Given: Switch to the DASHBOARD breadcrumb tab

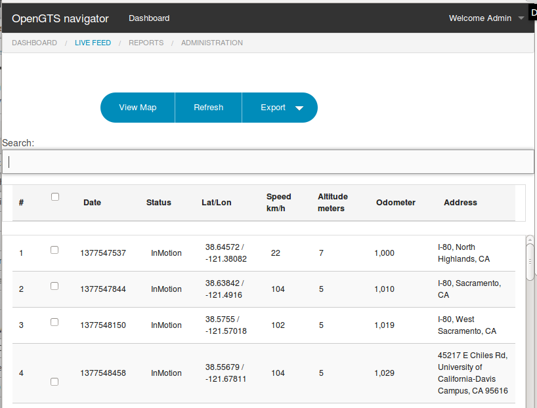Looking at the screenshot, I should 34,43.
